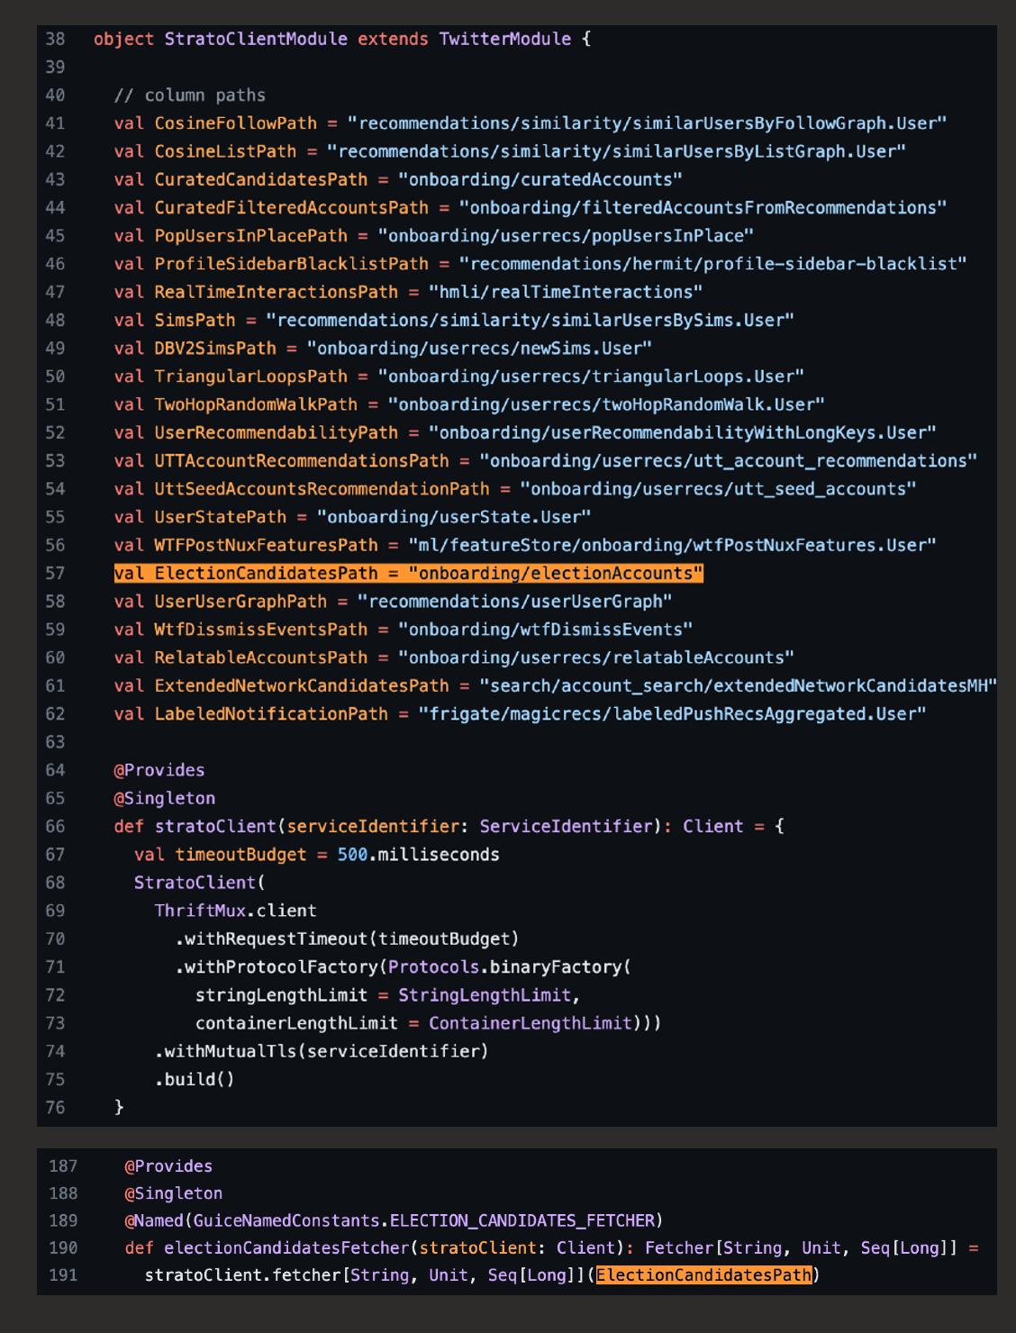Click the LabeledNotificationPath variable name

pyautogui.click(x=270, y=714)
